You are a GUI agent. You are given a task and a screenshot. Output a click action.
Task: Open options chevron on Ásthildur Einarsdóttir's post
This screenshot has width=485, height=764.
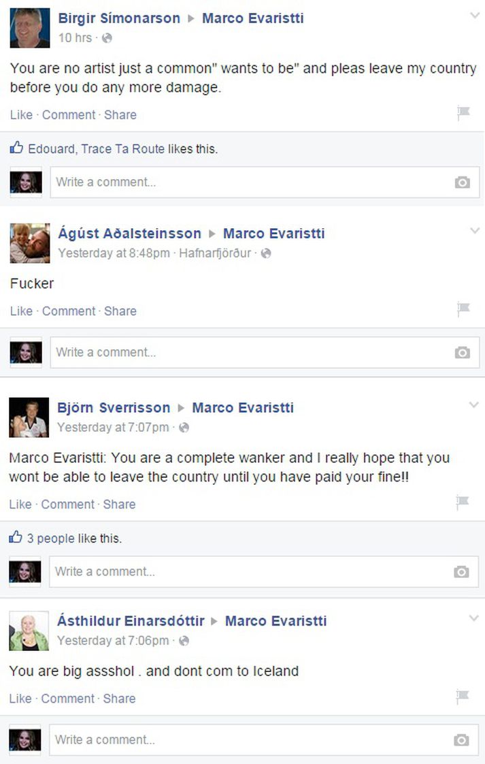(x=474, y=618)
